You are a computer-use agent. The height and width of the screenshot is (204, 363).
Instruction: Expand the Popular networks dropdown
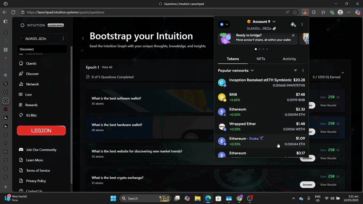click(236, 71)
